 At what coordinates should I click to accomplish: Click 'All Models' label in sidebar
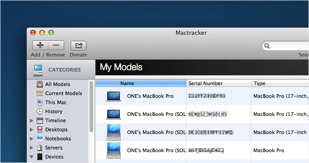[x=57, y=84]
